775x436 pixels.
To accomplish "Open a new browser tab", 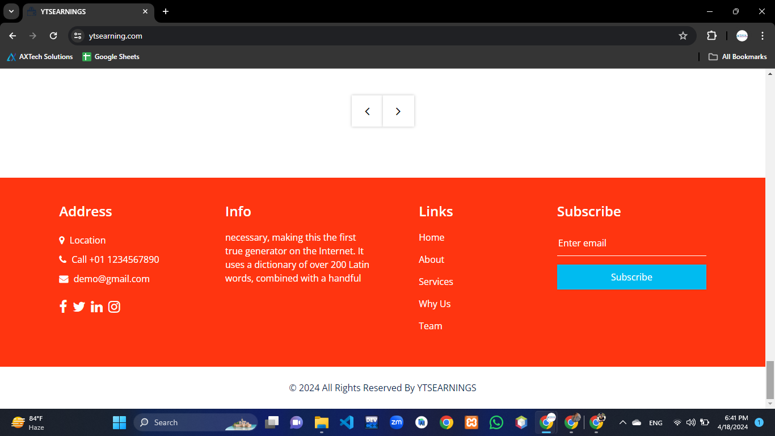I will [x=166, y=11].
